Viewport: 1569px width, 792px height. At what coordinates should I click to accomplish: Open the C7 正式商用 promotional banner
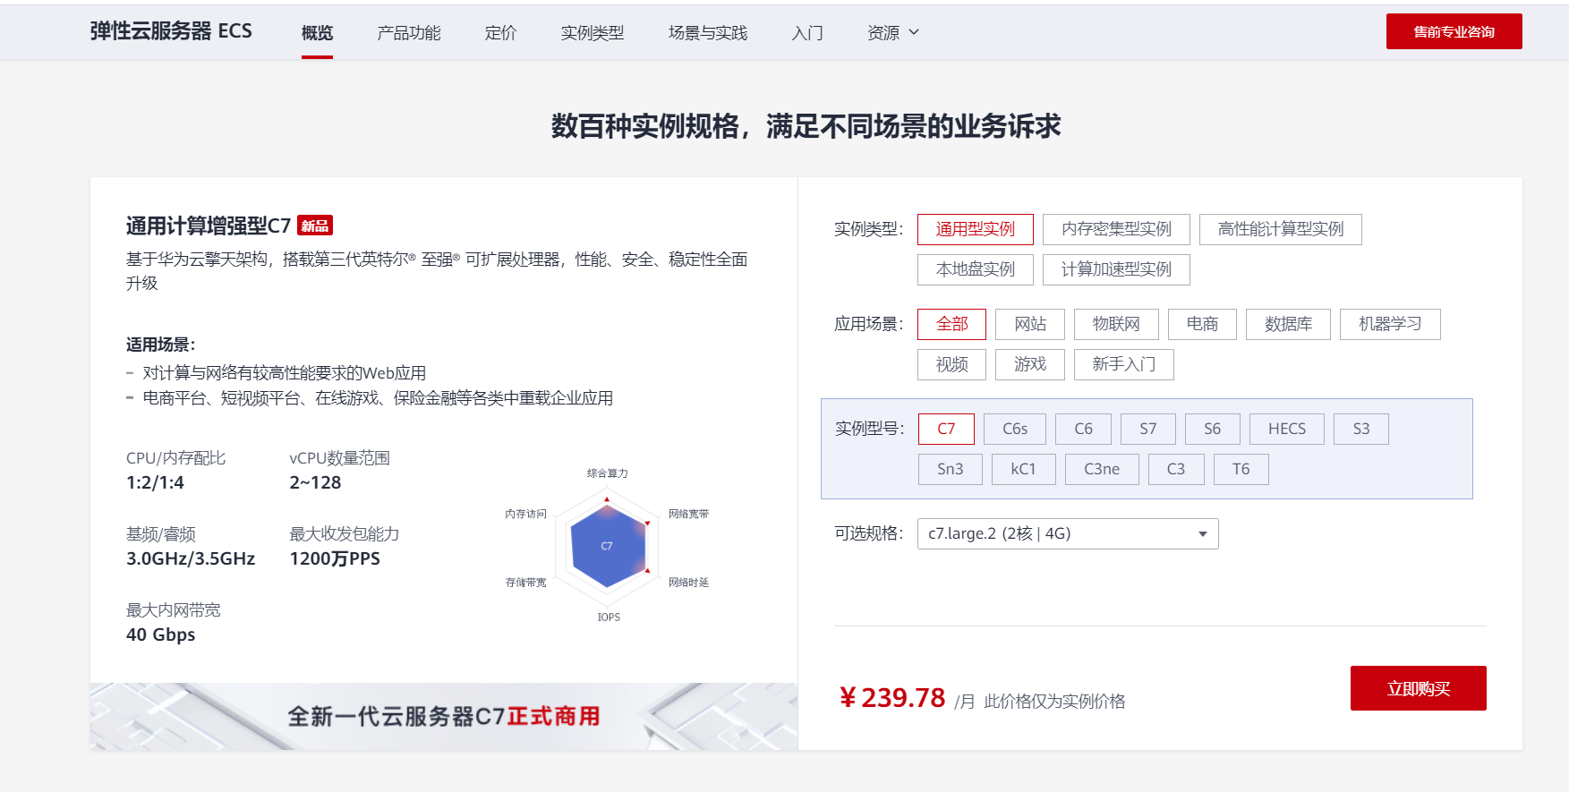443,716
